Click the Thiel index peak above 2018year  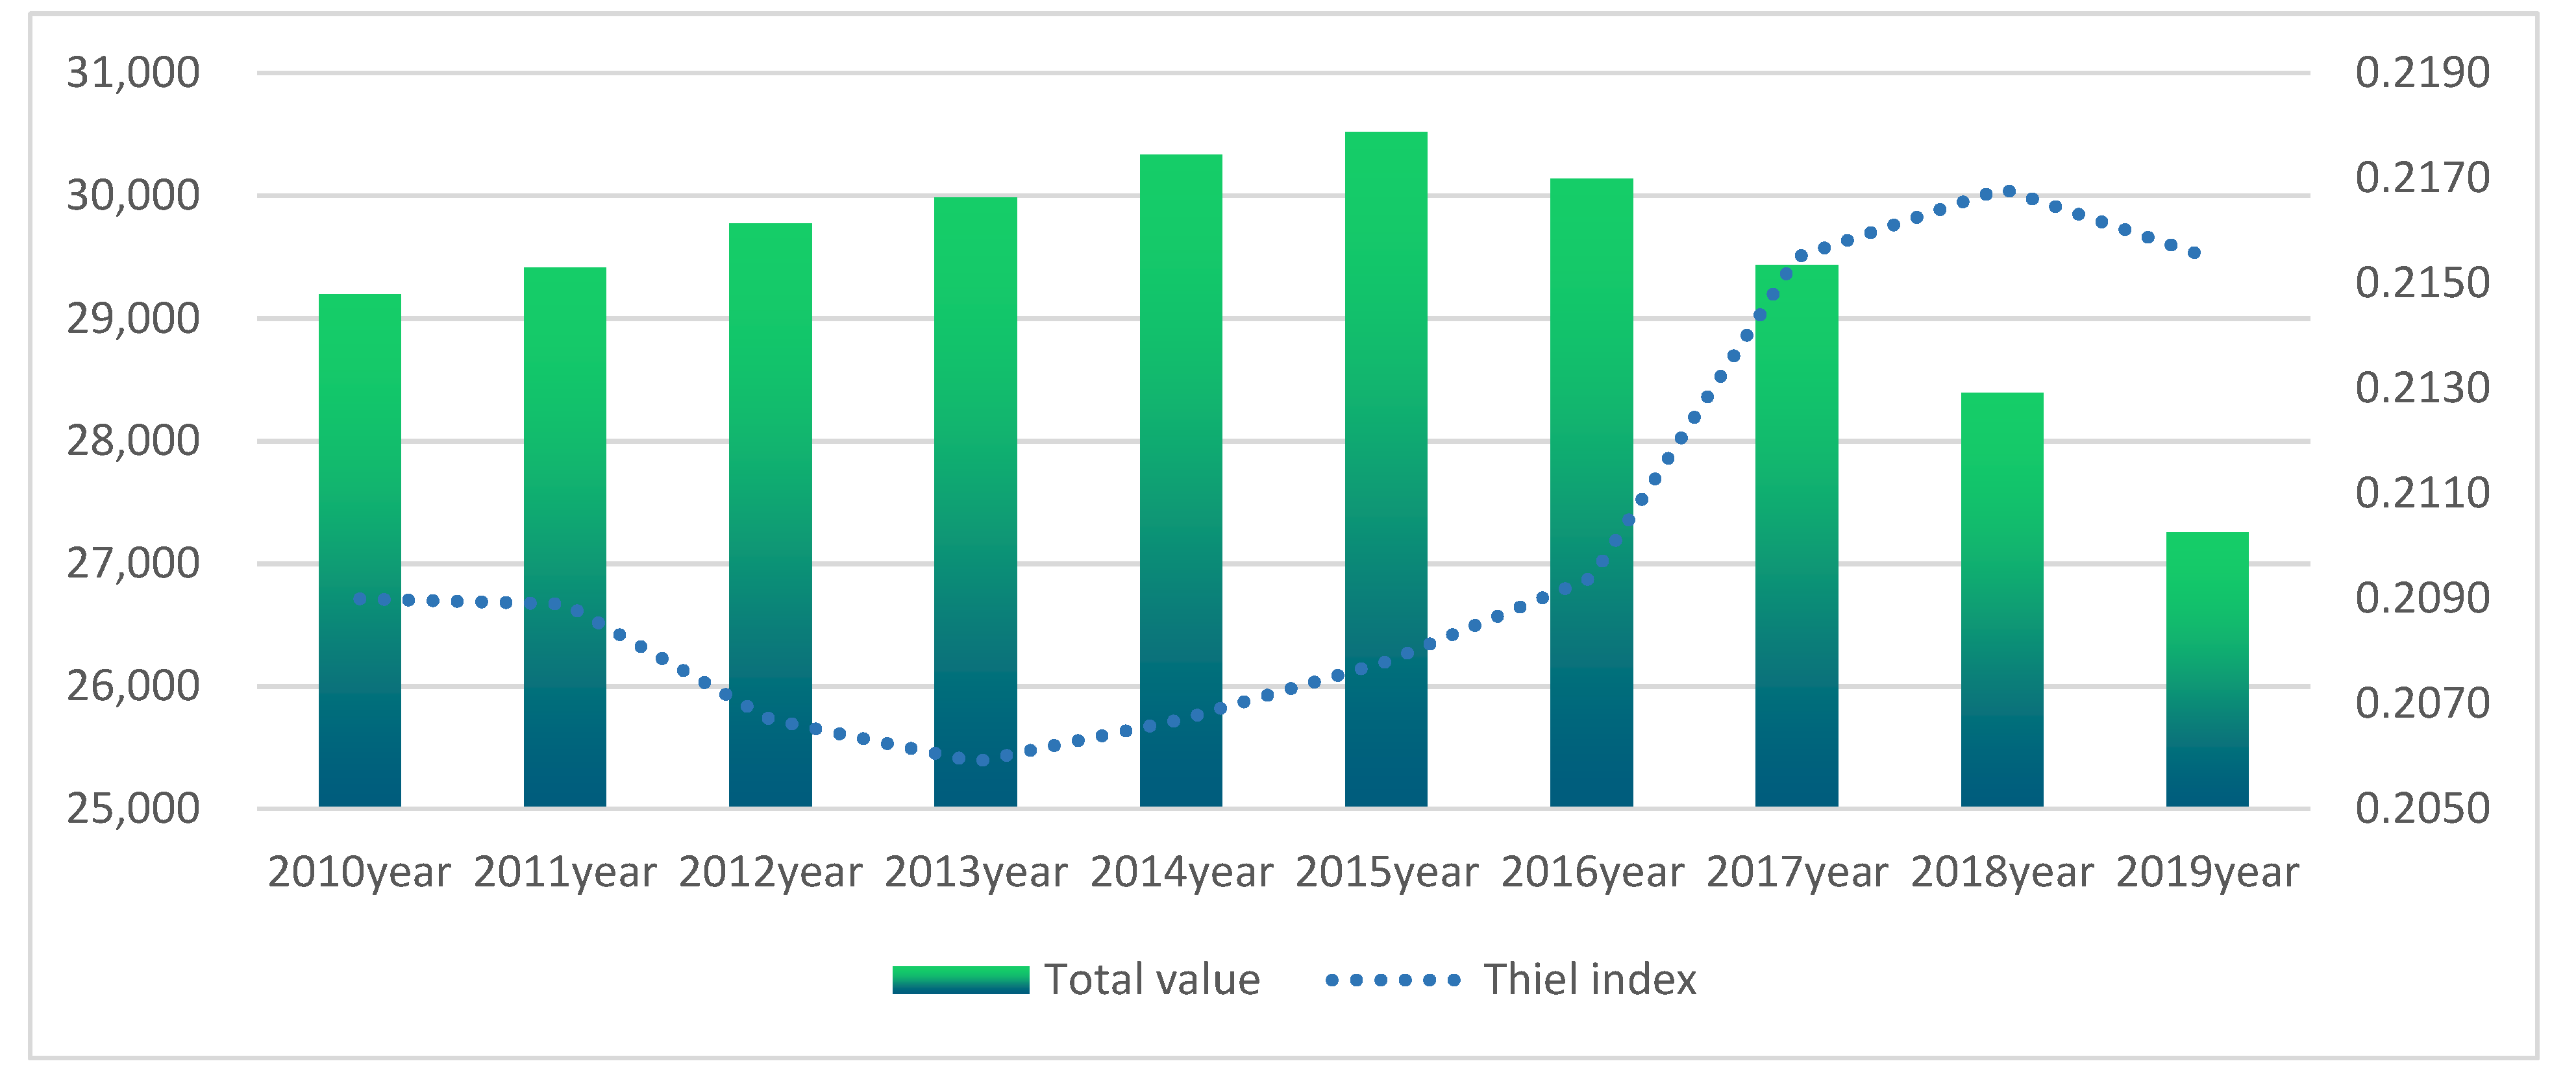(x=2008, y=192)
